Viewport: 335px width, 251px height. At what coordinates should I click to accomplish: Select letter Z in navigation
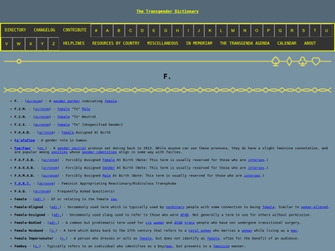(53, 44)
